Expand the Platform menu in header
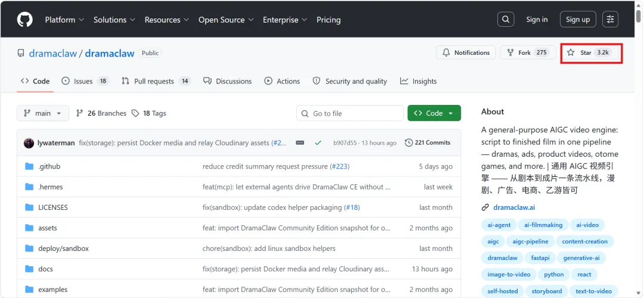 click(x=64, y=20)
